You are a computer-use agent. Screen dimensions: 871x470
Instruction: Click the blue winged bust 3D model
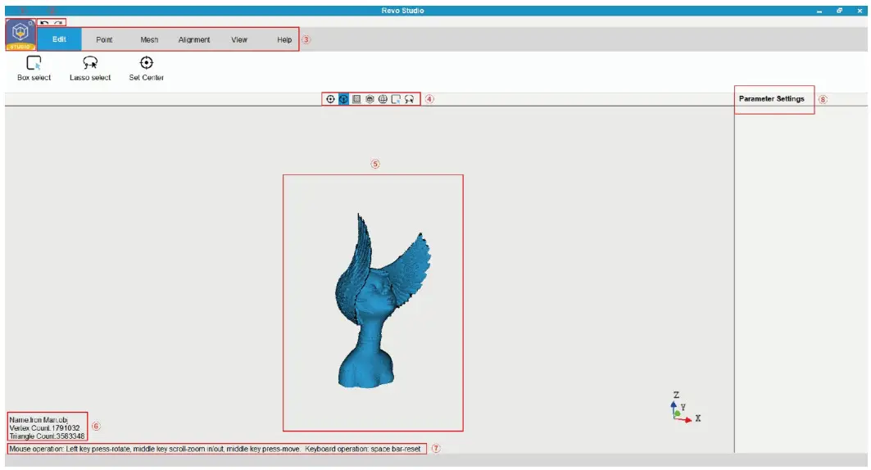[x=383, y=301]
